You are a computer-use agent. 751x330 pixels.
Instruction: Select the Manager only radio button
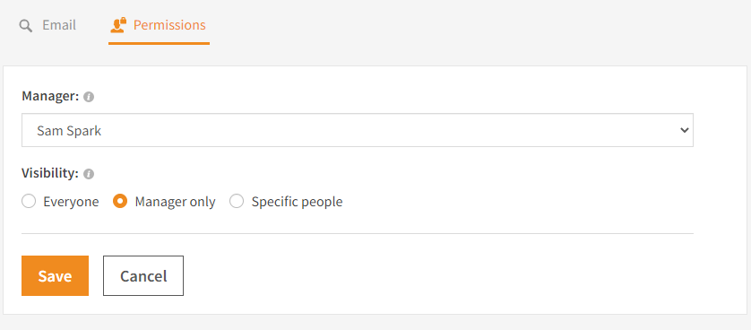120,202
